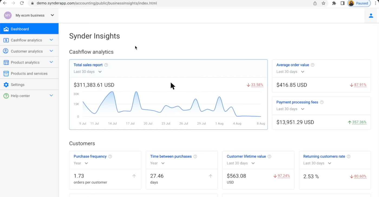Open Payment processing fees period dropdown
The height and width of the screenshot is (197, 379).
tap(290, 109)
